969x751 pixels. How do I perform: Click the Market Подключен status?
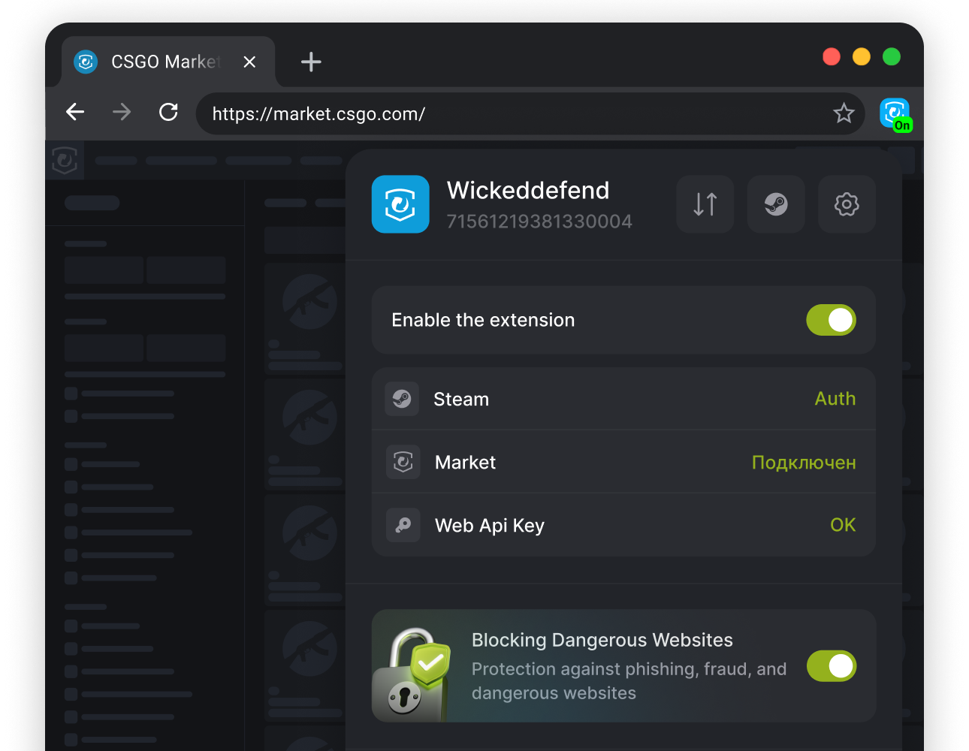[x=804, y=463]
